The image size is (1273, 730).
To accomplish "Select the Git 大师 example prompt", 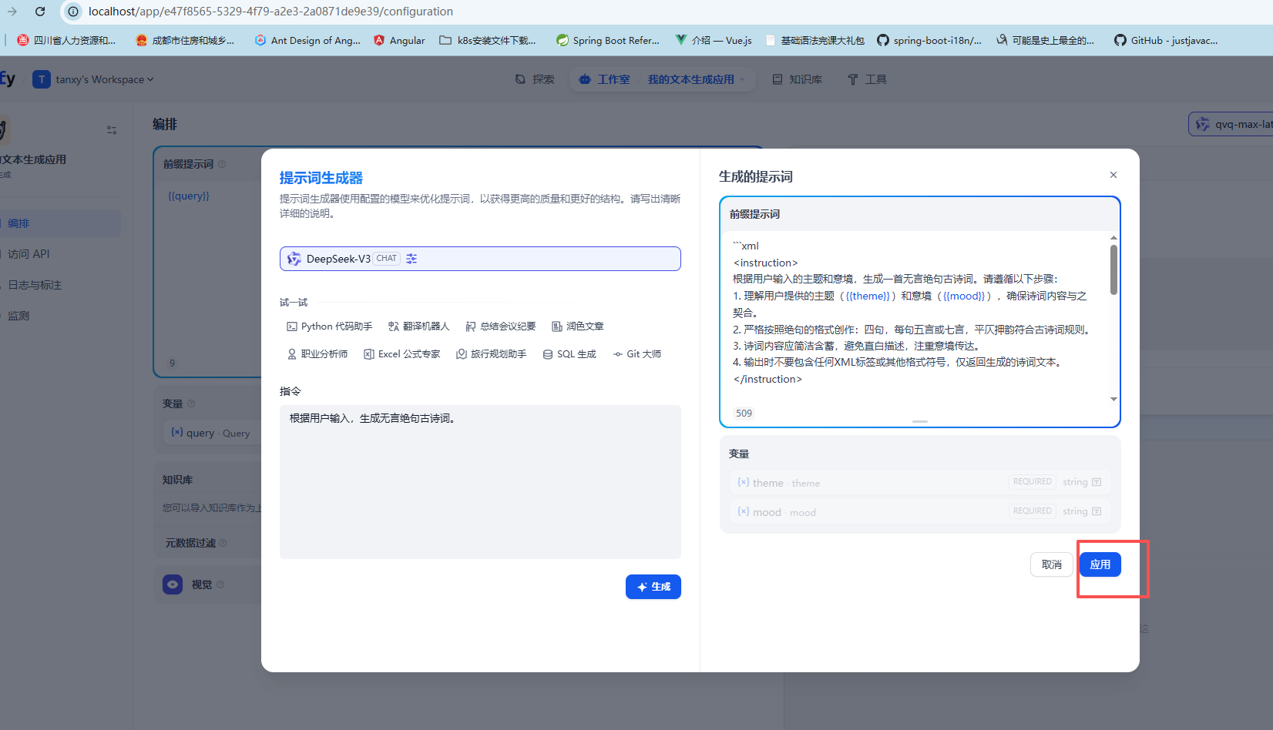I will [636, 353].
